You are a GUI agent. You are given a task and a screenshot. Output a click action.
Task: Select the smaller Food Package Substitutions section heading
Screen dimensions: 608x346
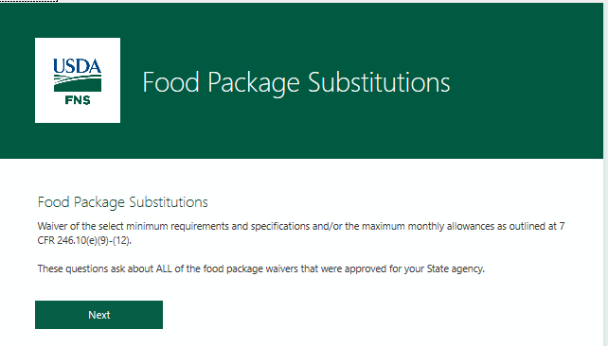pyautogui.click(x=123, y=202)
